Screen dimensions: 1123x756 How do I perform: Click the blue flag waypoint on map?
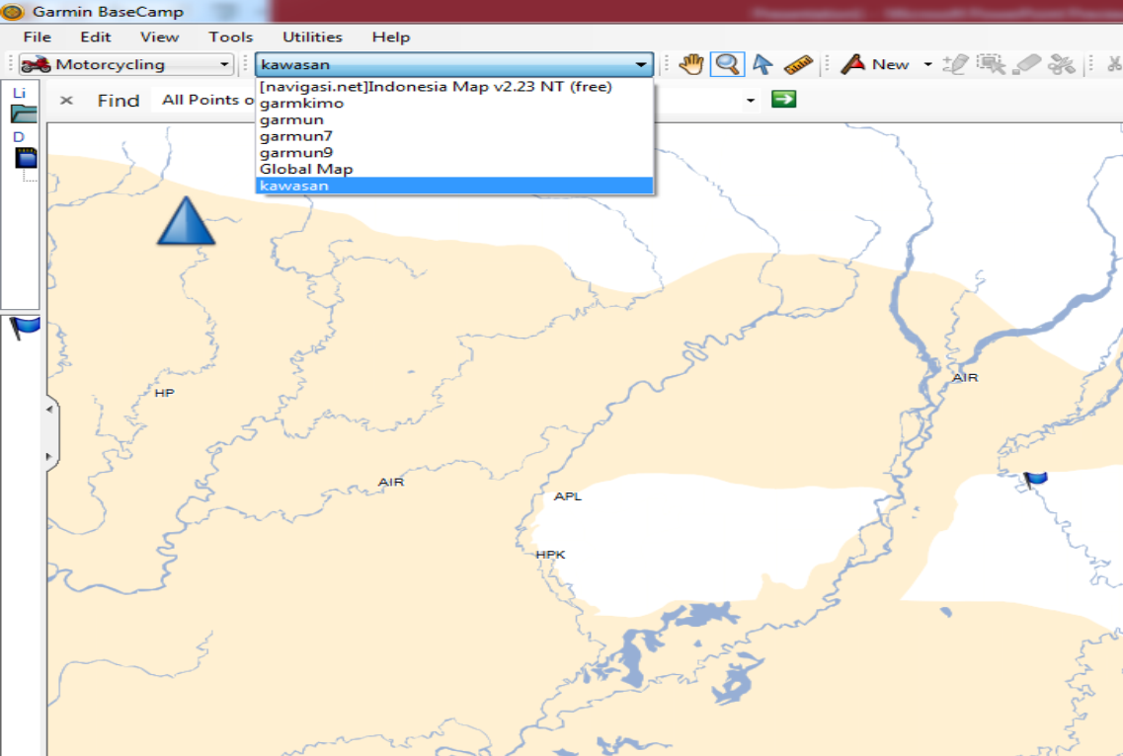pos(1035,479)
